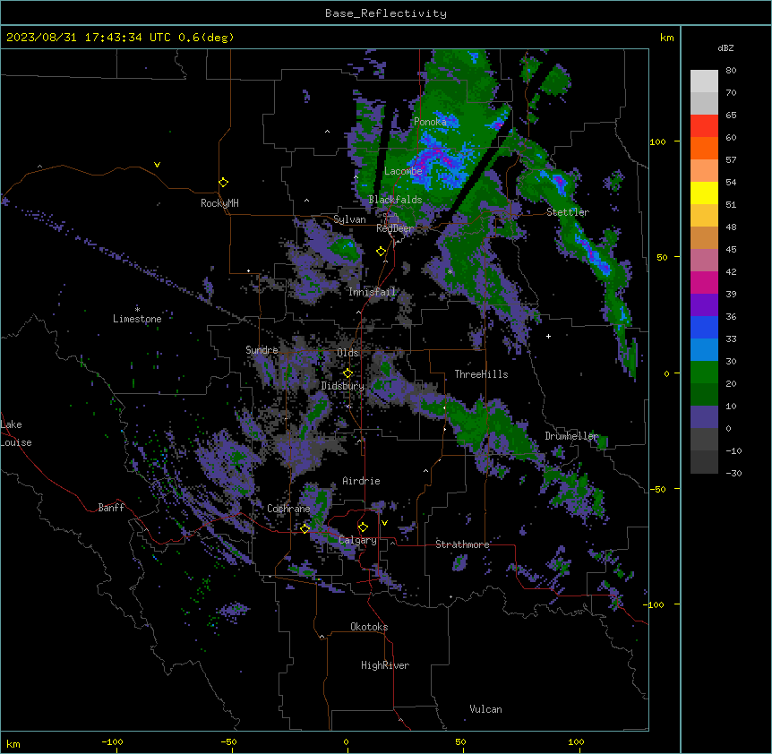Click the Lake Louise label
772x754 pixels.
point(16,433)
